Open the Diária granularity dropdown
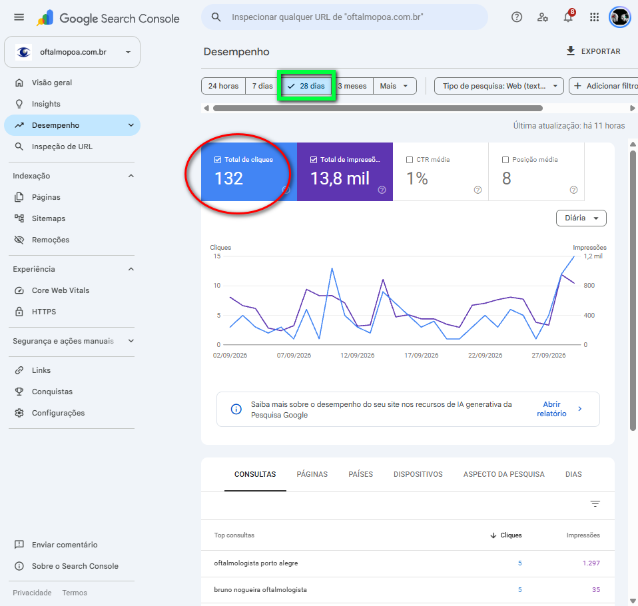The image size is (638, 606). point(581,218)
